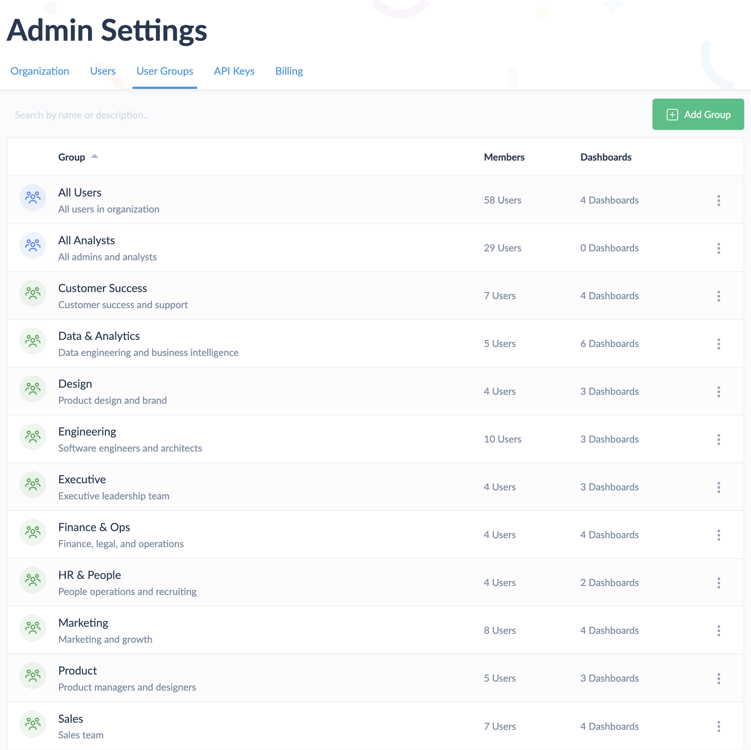Viewport: 751px width, 750px height.
Task: Click the Add Group button
Action: tap(698, 114)
